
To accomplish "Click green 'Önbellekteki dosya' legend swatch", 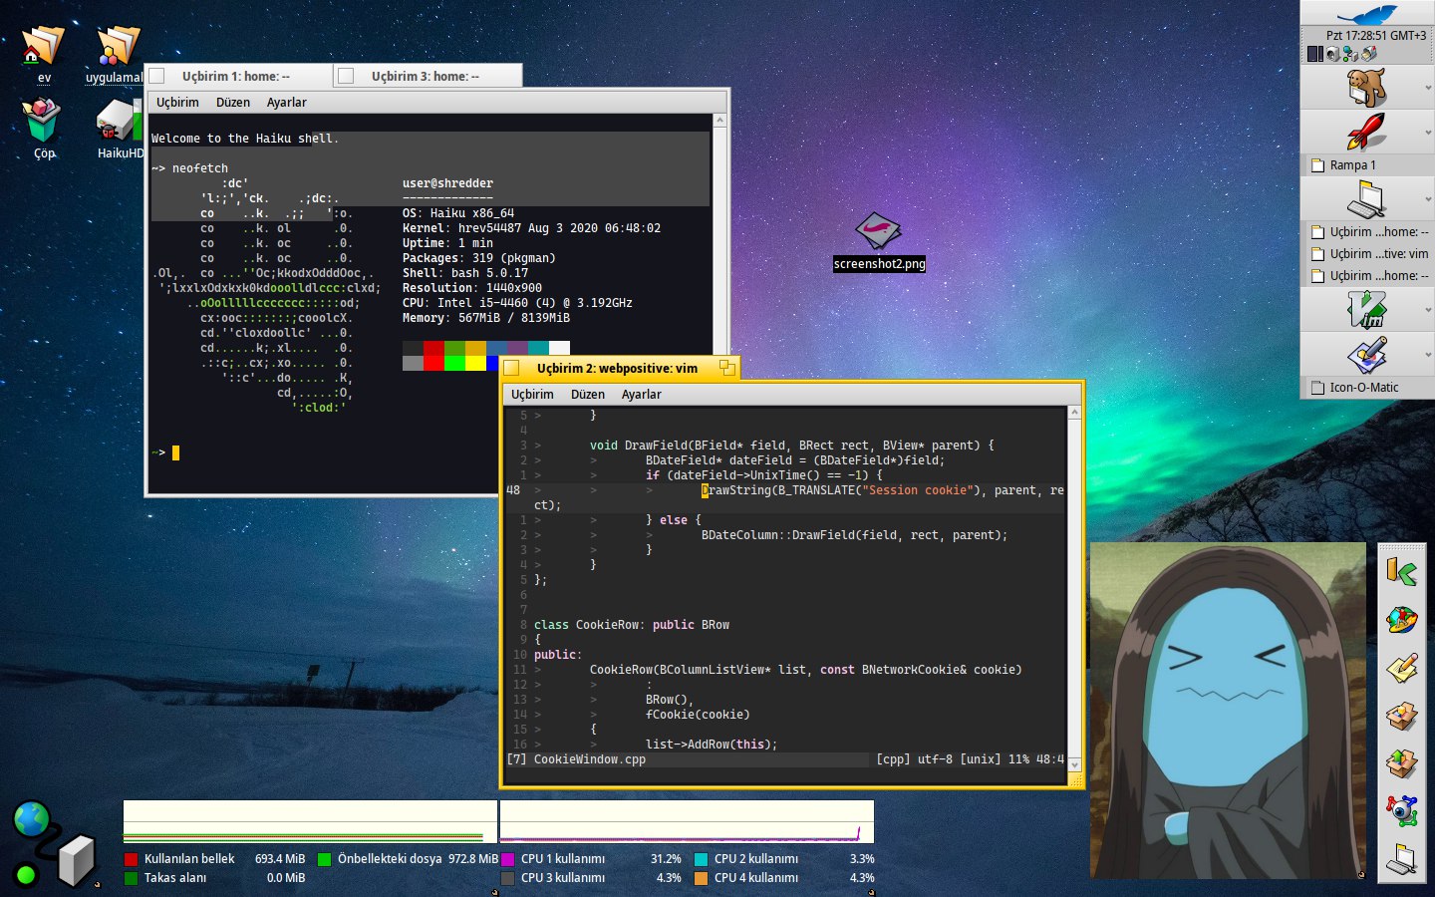I will (x=324, y=859).
